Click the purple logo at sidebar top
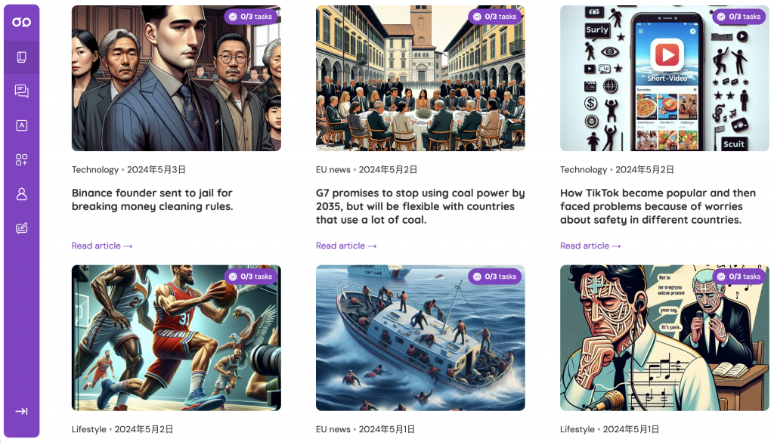Viewport: 774px width, 442px height. pyautogui.click(x=21, y=22)
